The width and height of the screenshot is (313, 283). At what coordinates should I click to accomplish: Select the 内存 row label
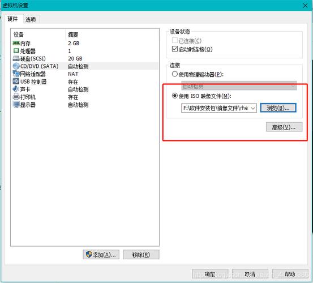[25, 44]
